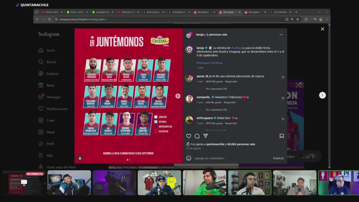
Task: Like aaron_19_rr's comment
Action: click(x=283, y=77)
